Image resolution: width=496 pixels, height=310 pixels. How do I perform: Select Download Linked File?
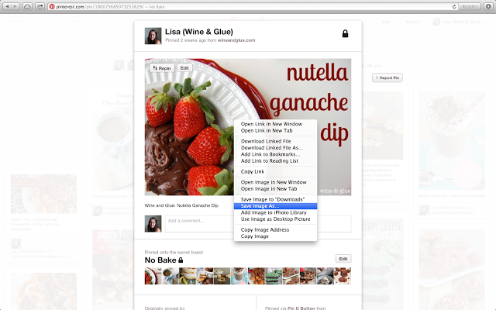[x=275, y=141]
